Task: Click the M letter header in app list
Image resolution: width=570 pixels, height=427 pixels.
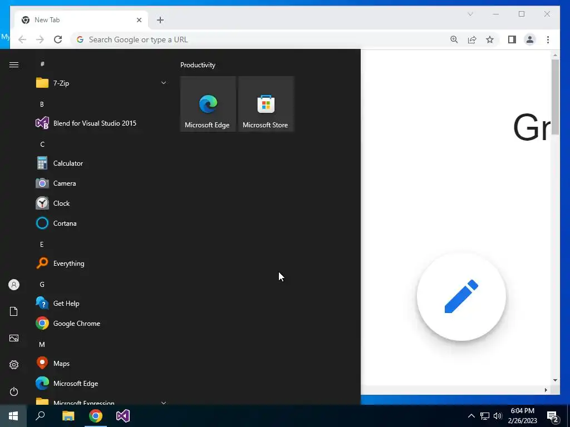Action: click(42, 344)
